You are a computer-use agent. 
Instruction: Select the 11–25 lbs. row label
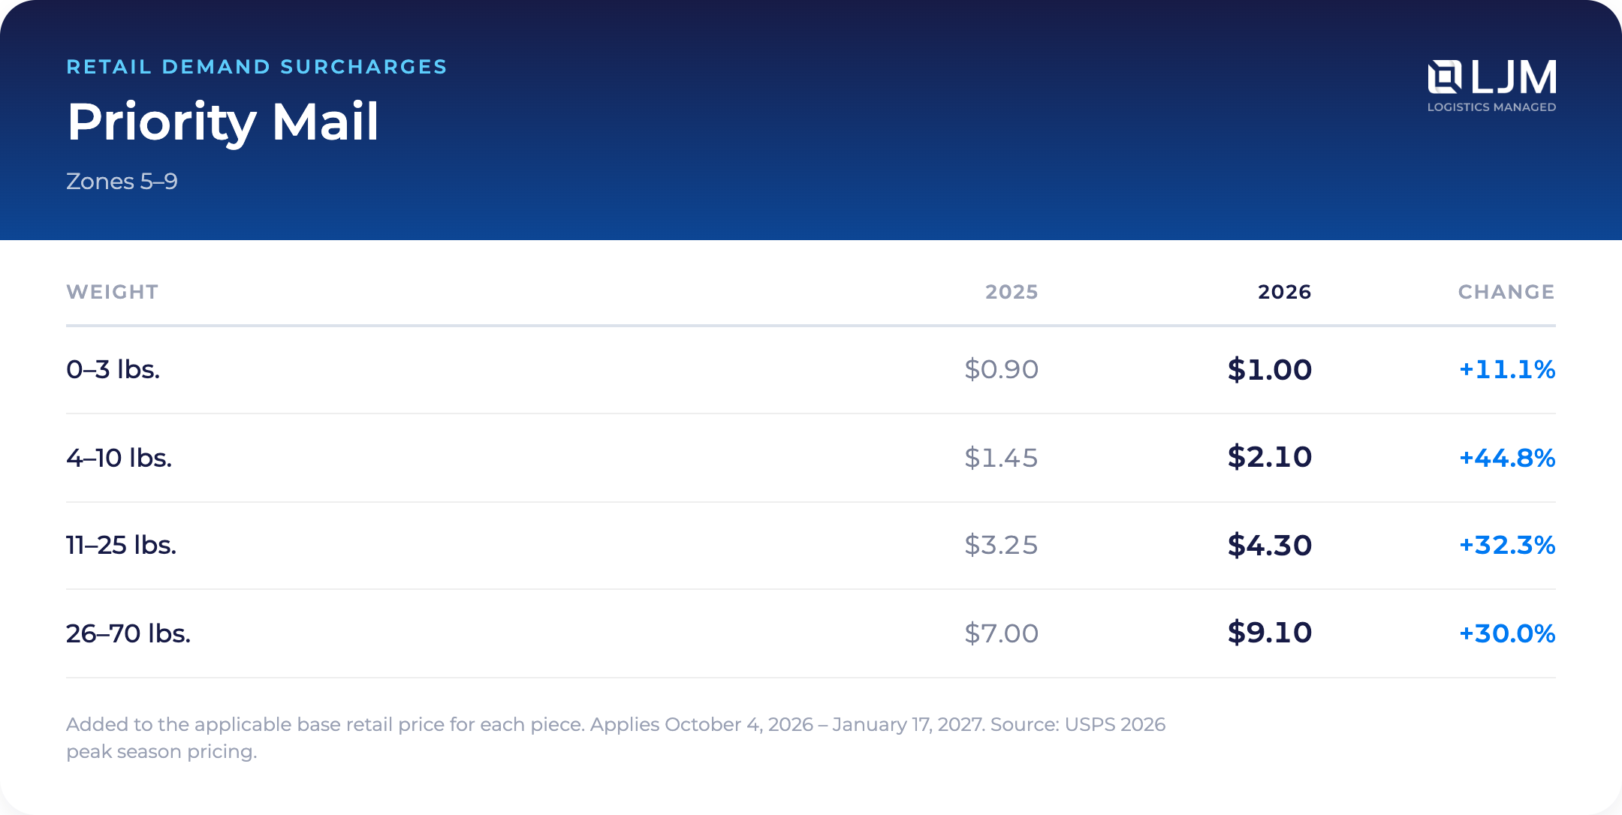[122, 545]
